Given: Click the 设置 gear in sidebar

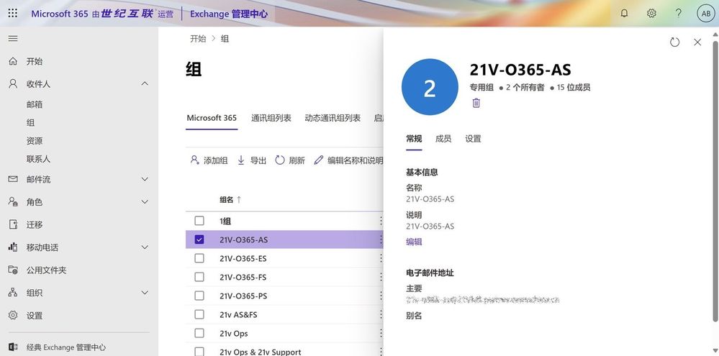Looking at the screenshot, I should (x=13, y=315).
